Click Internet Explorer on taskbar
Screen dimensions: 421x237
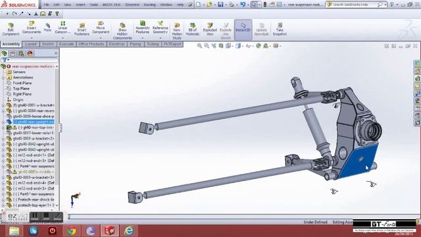(x=129, y=231)
